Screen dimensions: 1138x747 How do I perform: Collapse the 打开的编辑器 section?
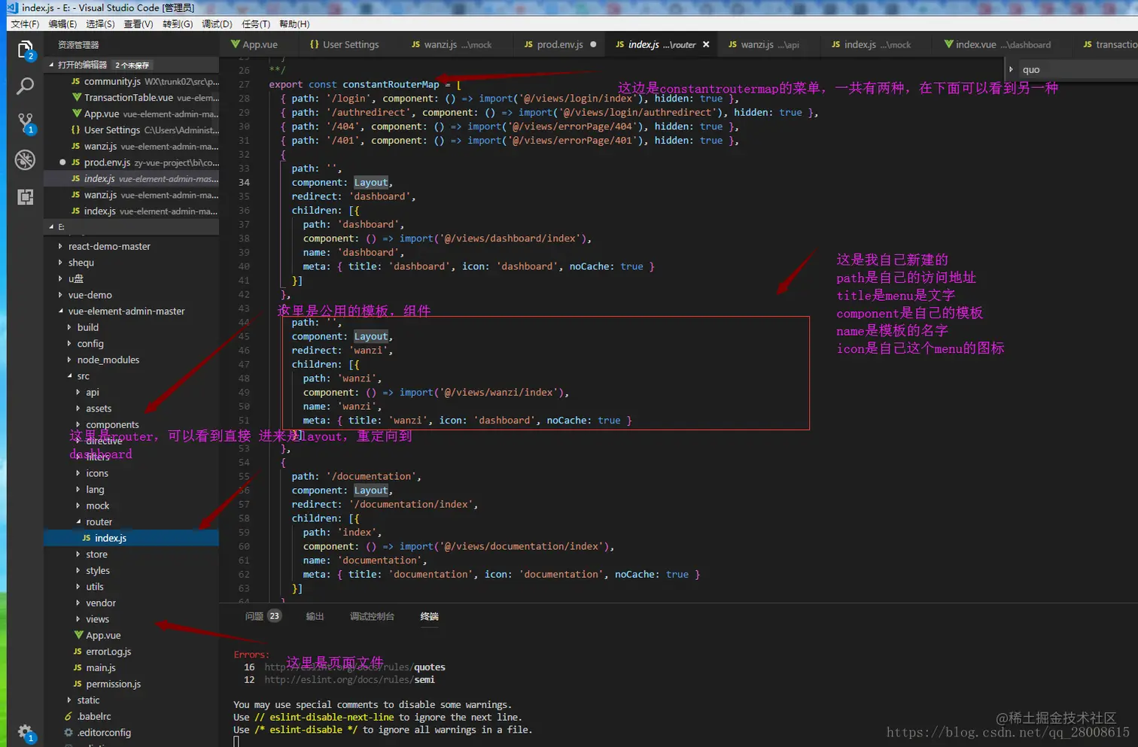tap(132, 65)
